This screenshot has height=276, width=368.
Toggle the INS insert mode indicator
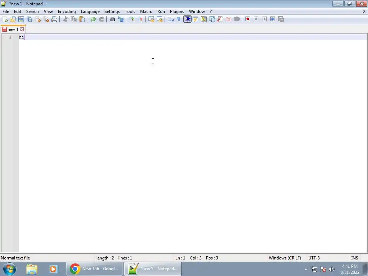[x=354, y=258]
